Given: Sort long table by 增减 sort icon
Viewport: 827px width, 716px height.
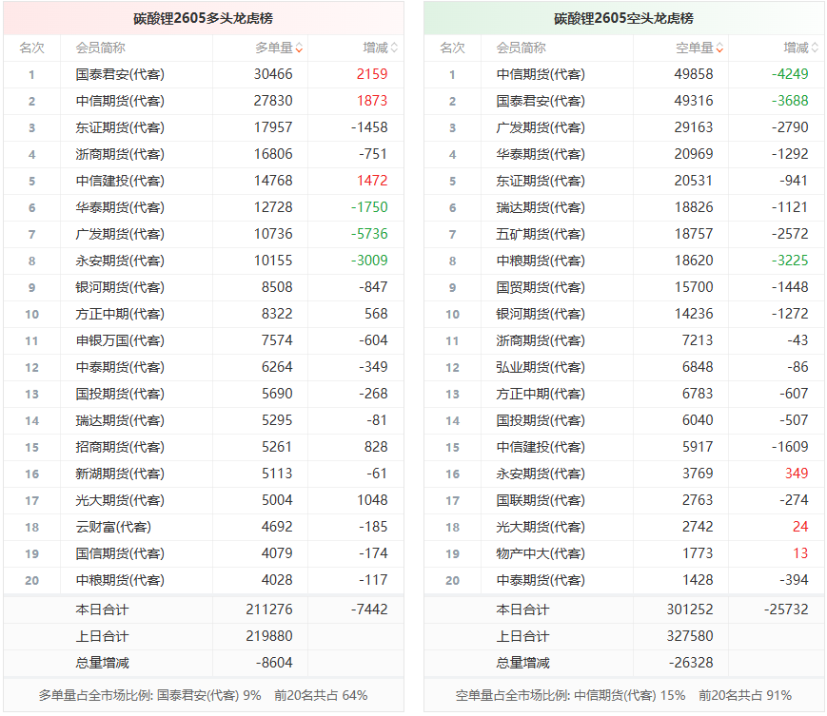Looking at the screenshot, I should pos(394,48).
